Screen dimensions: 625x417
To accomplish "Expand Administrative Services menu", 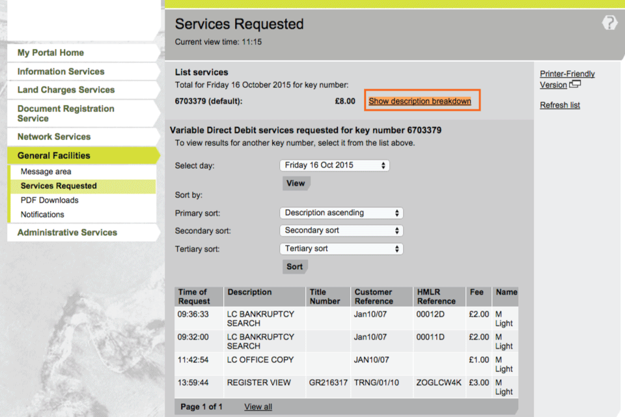I will pyautogui.click(x=67, y=233).
